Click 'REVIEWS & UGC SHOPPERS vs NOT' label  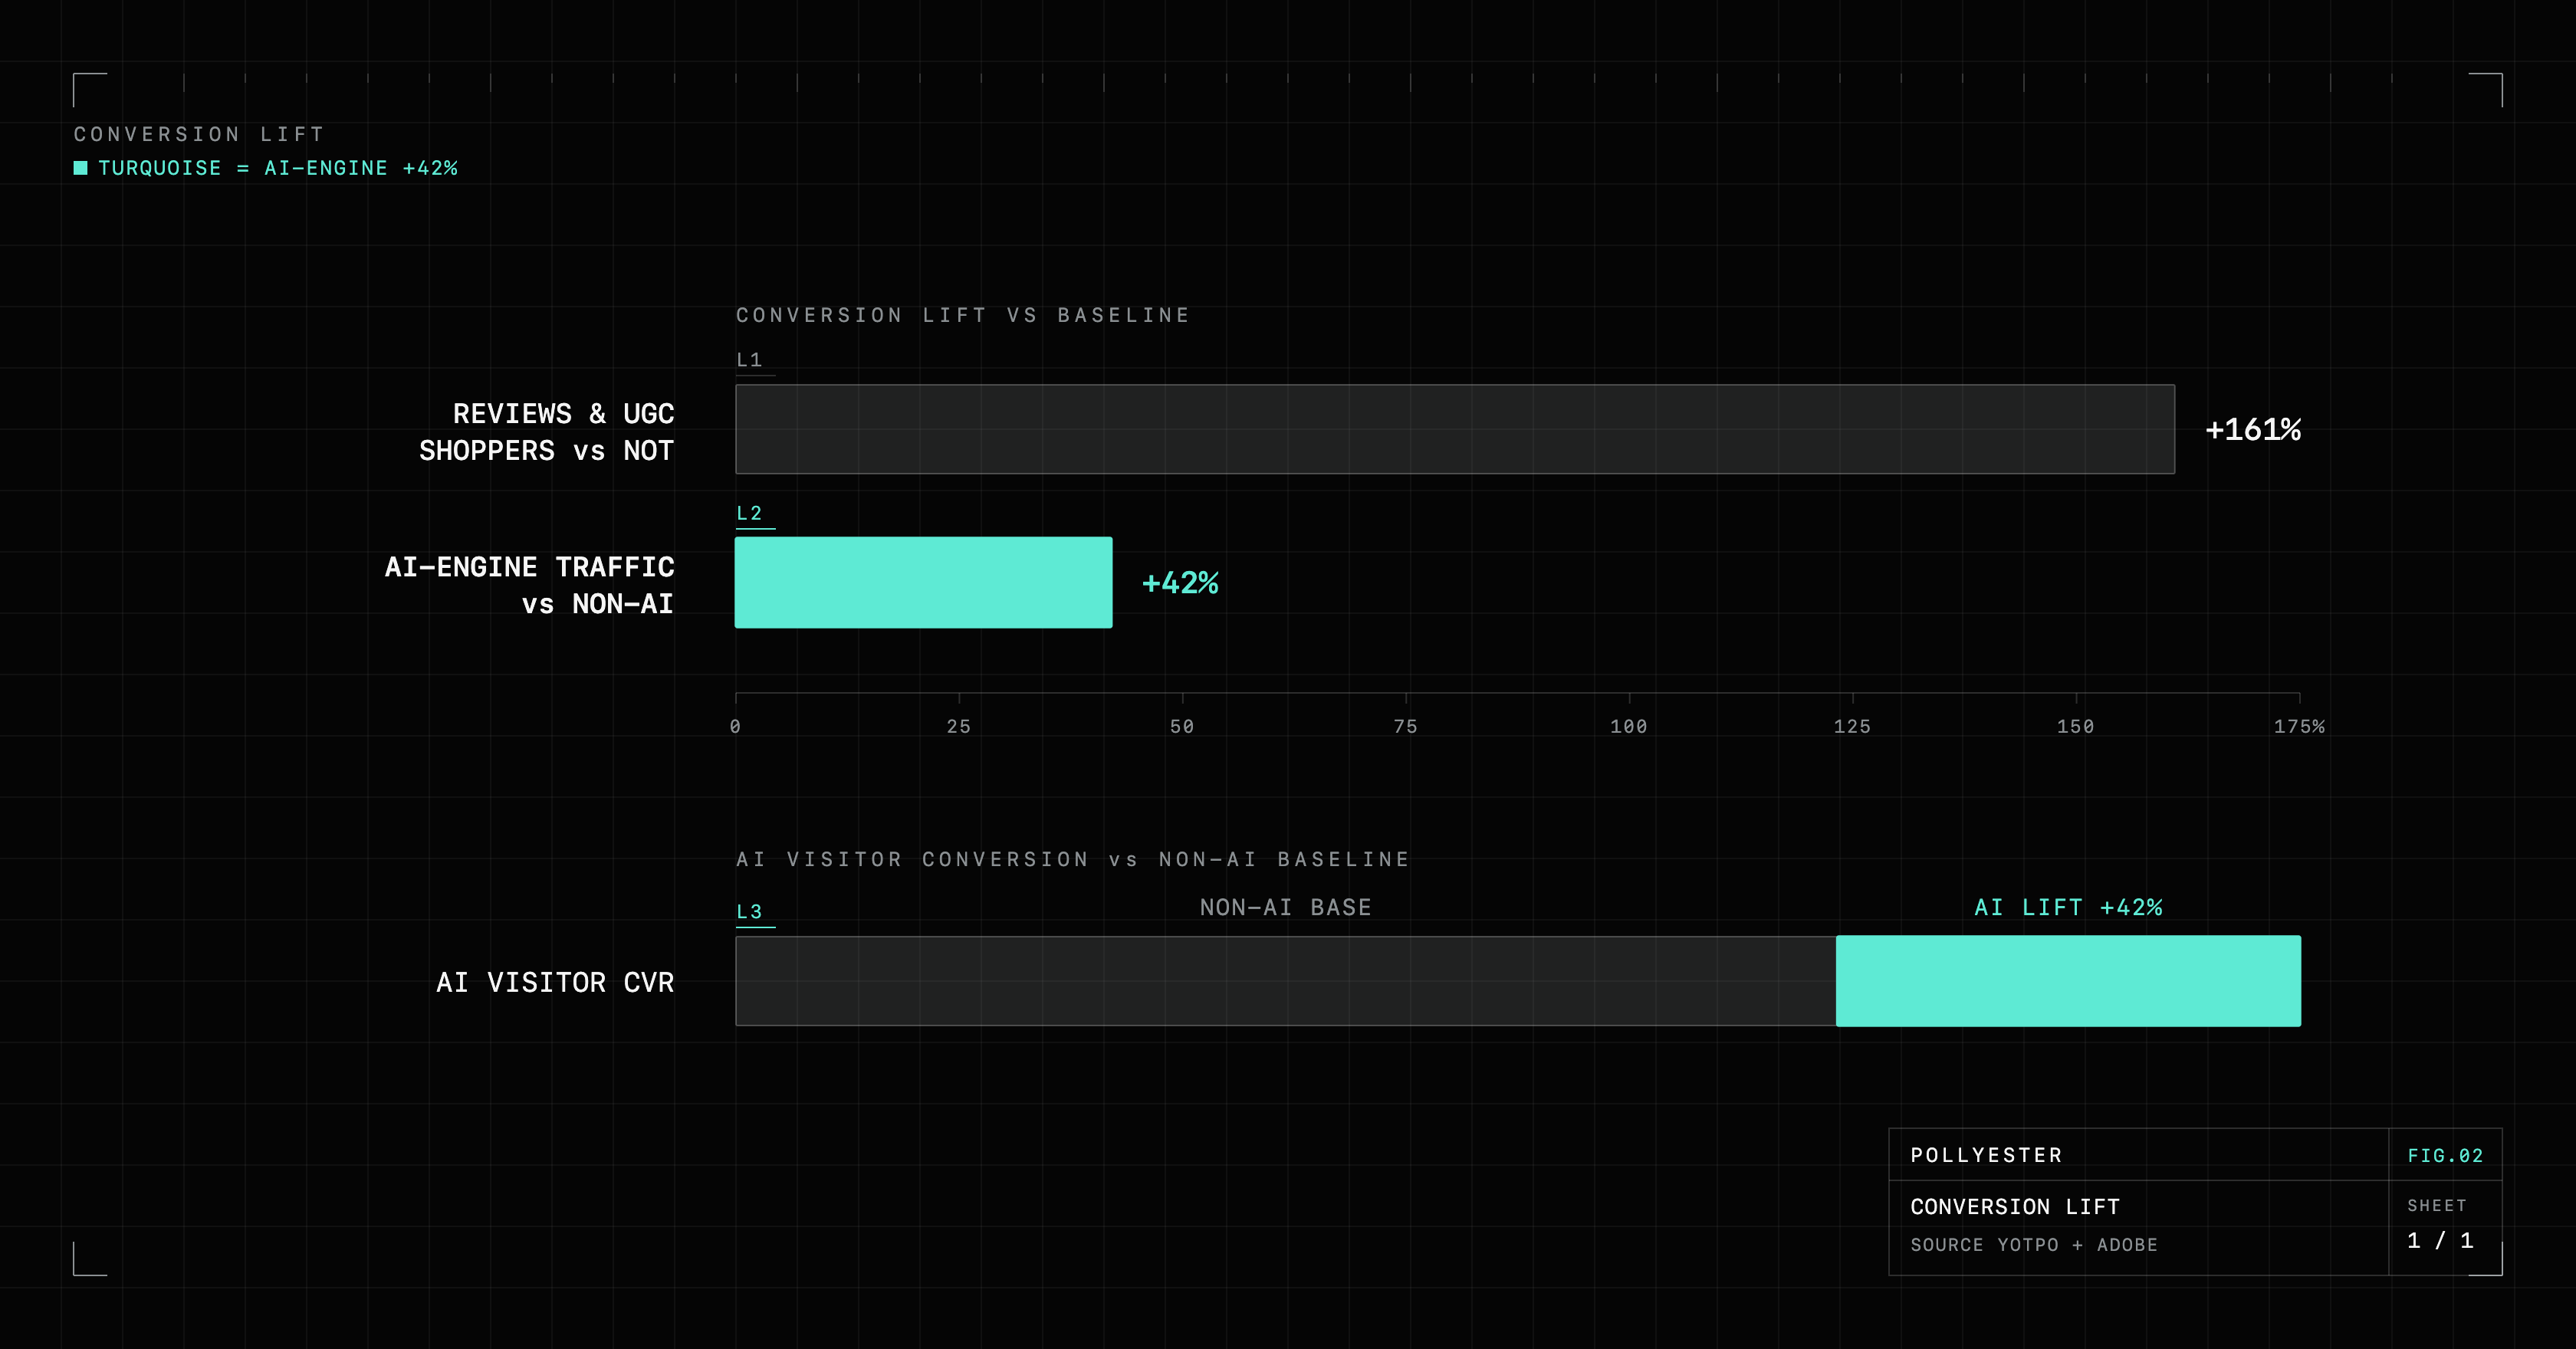point(546,432)
